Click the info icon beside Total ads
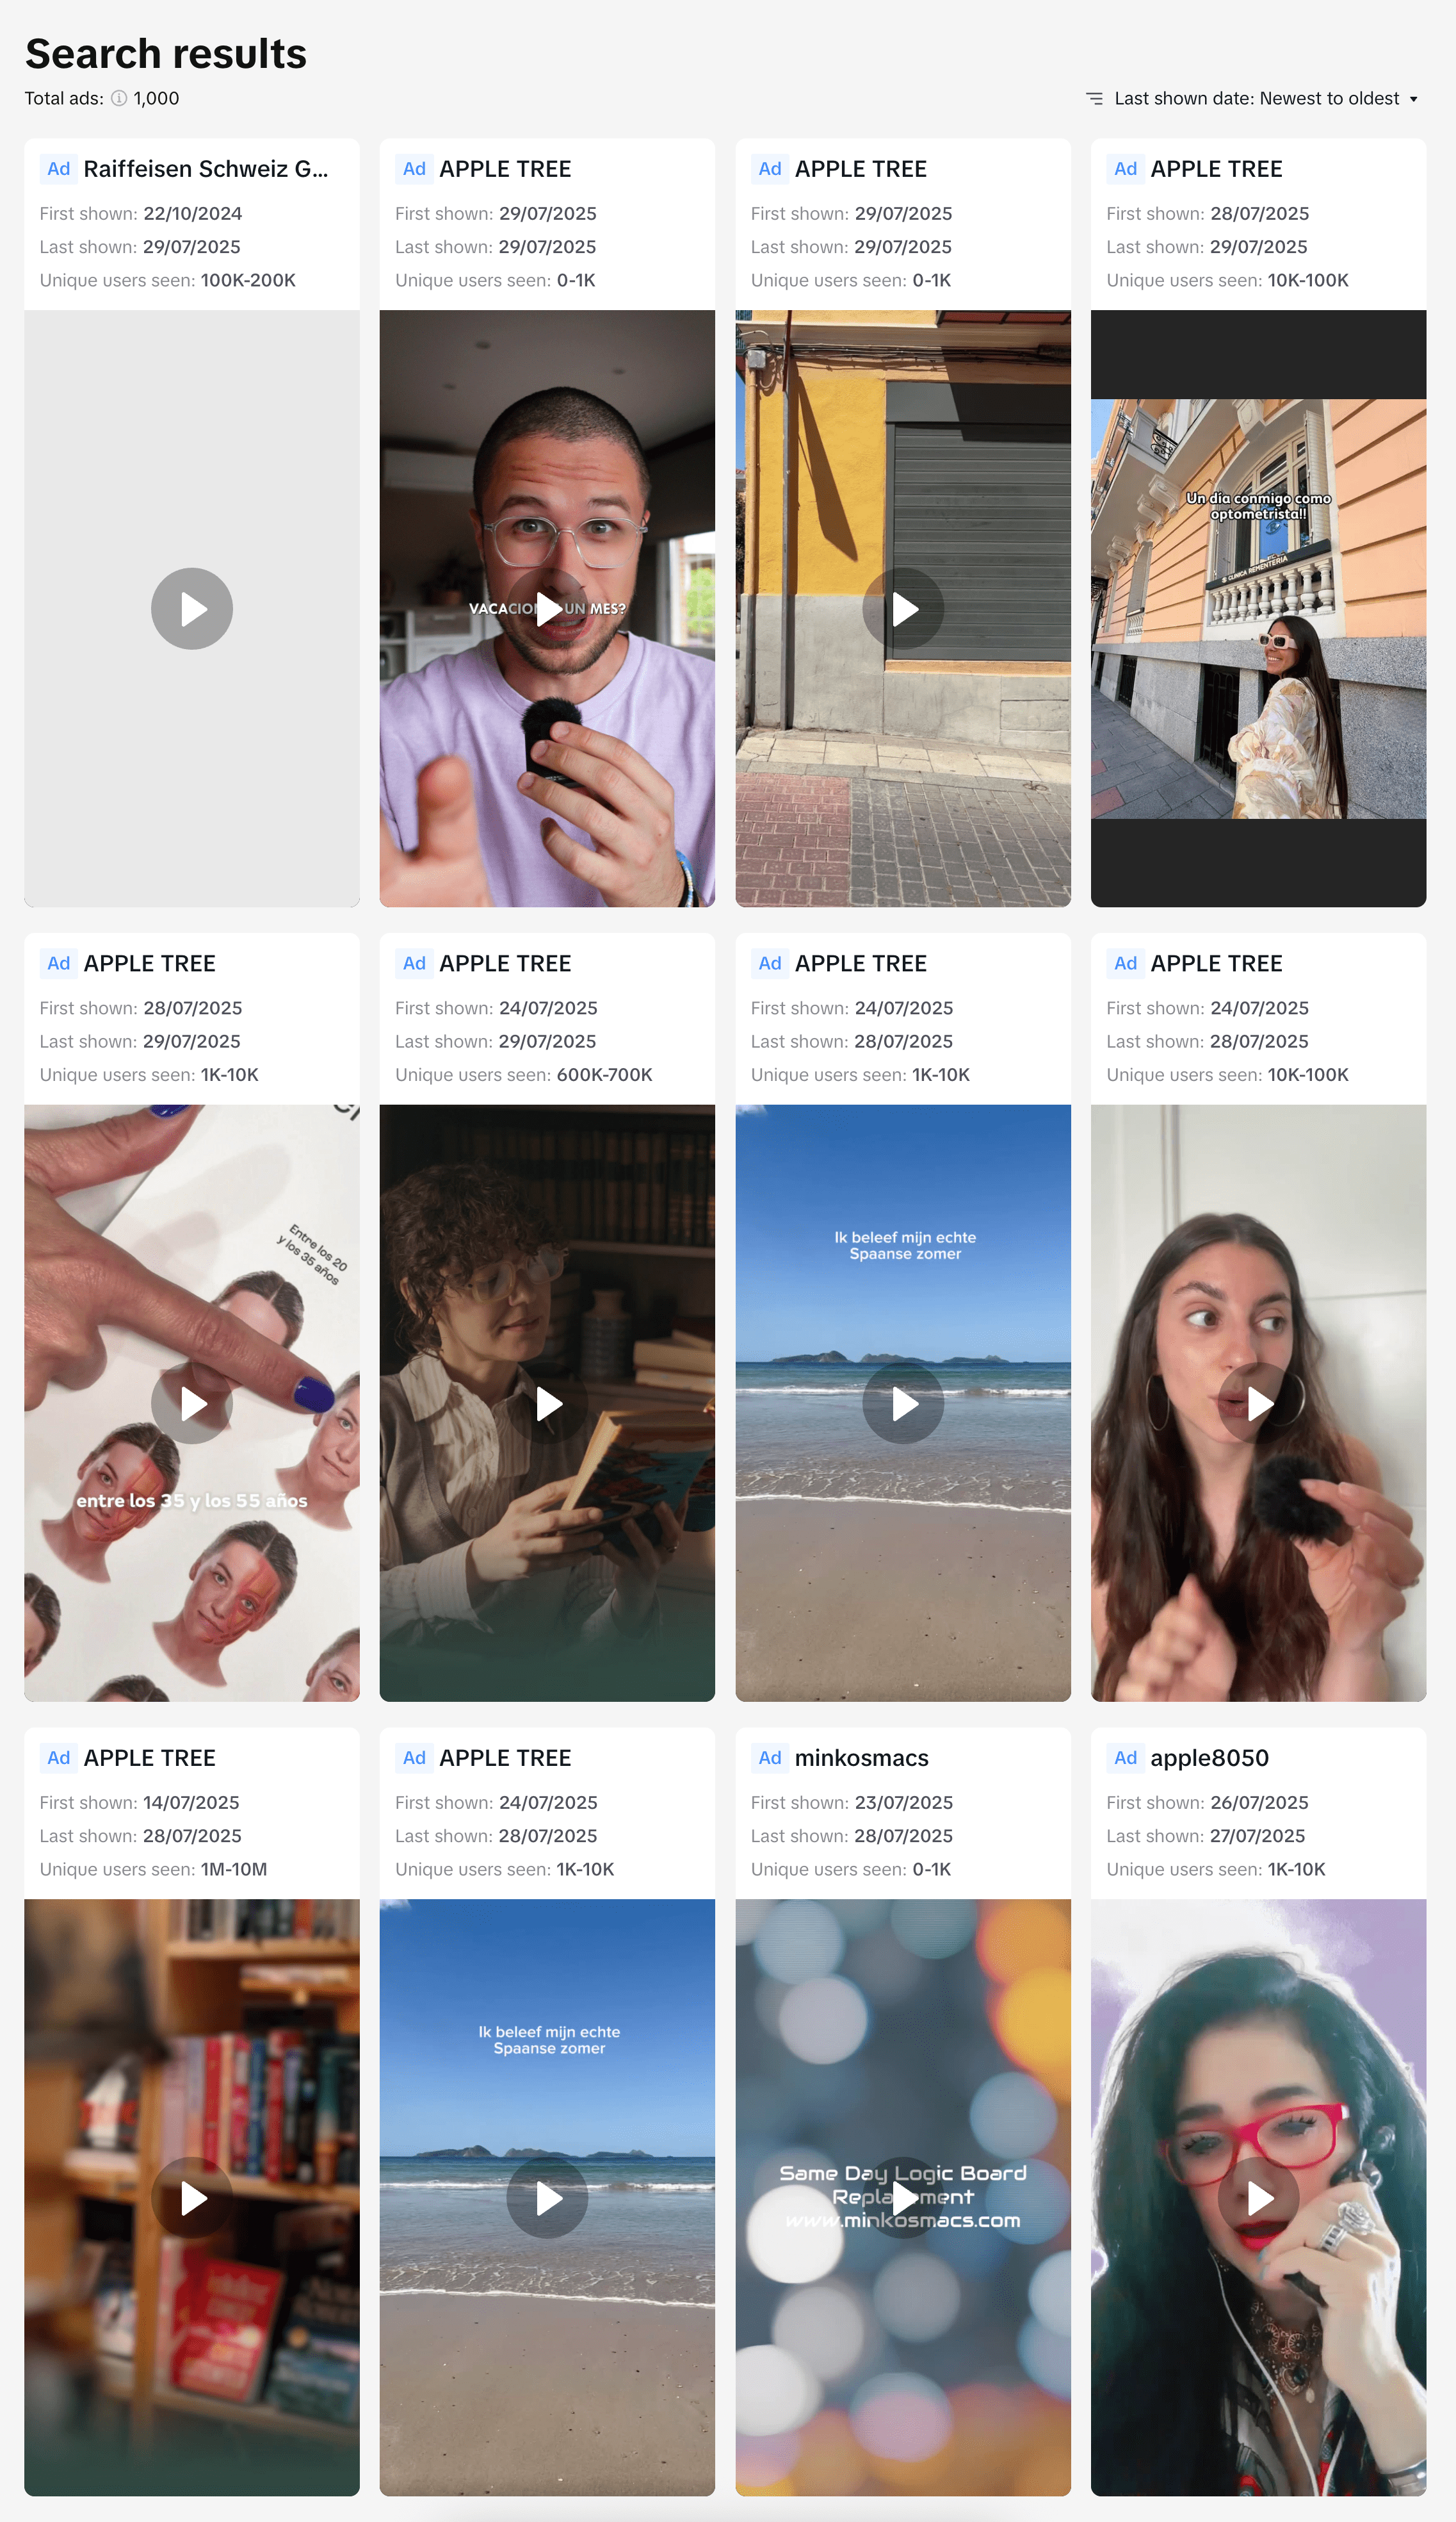This screenshot has height=2522, width=1456. (x=119, y=98)
